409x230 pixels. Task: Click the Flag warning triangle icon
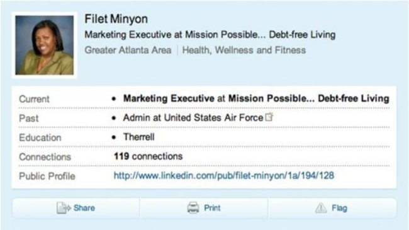click(321, 208)
